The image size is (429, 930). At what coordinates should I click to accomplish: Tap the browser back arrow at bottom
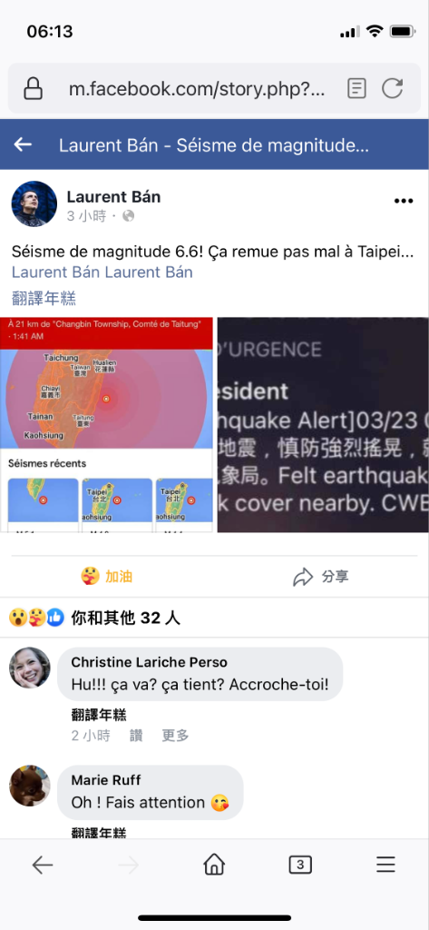pos(43,866)
